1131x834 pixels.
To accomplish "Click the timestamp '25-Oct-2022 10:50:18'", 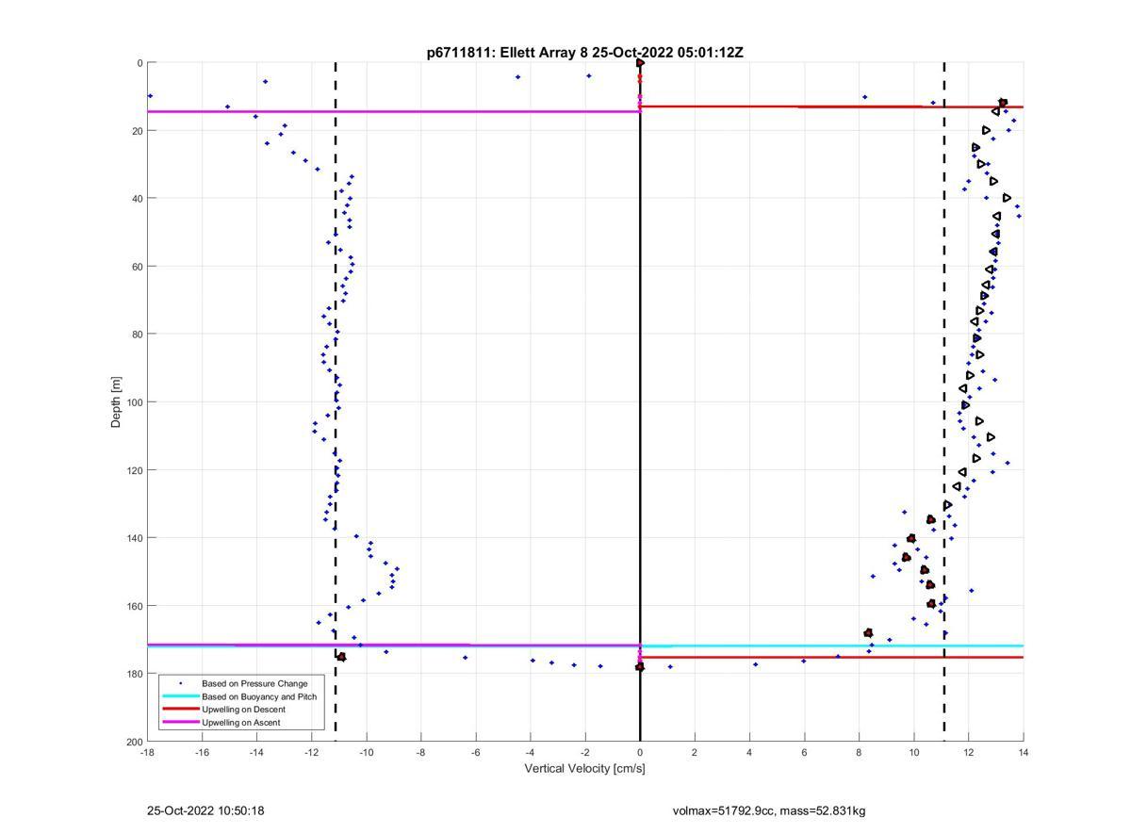I will (x=205, y=810).
